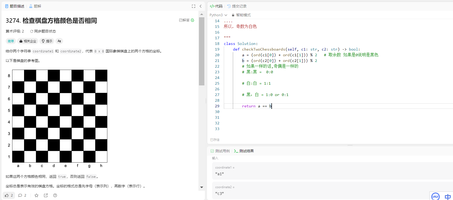
Task: Click the description panel's scroll-down arrow
Action: [x=202, y=187]
